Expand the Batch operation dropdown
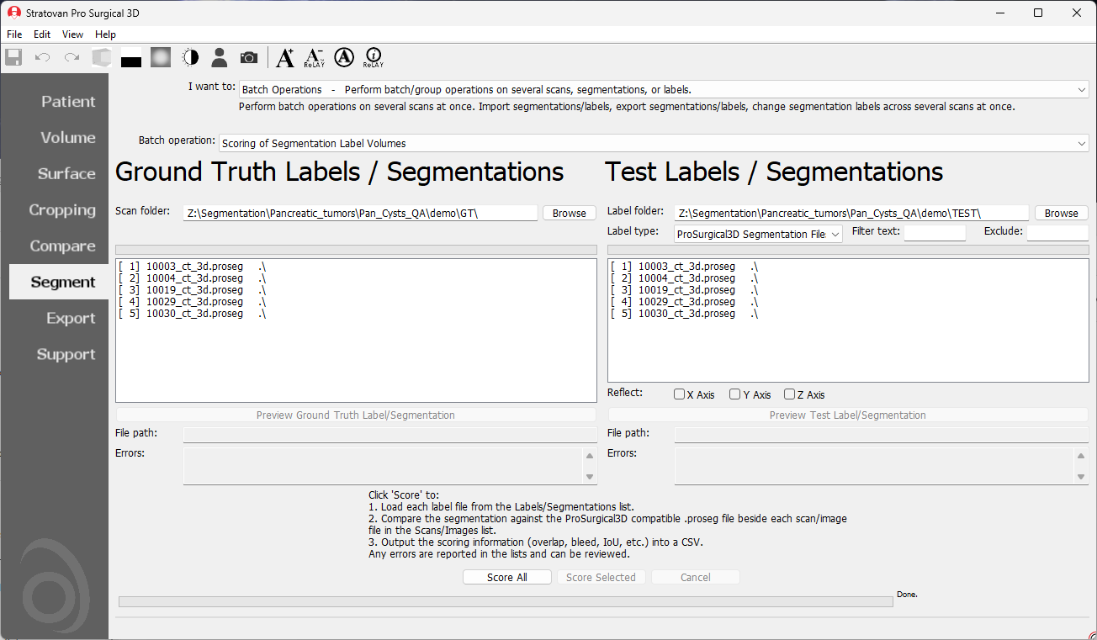This screenshot has width=1097, height=640. 653,144
